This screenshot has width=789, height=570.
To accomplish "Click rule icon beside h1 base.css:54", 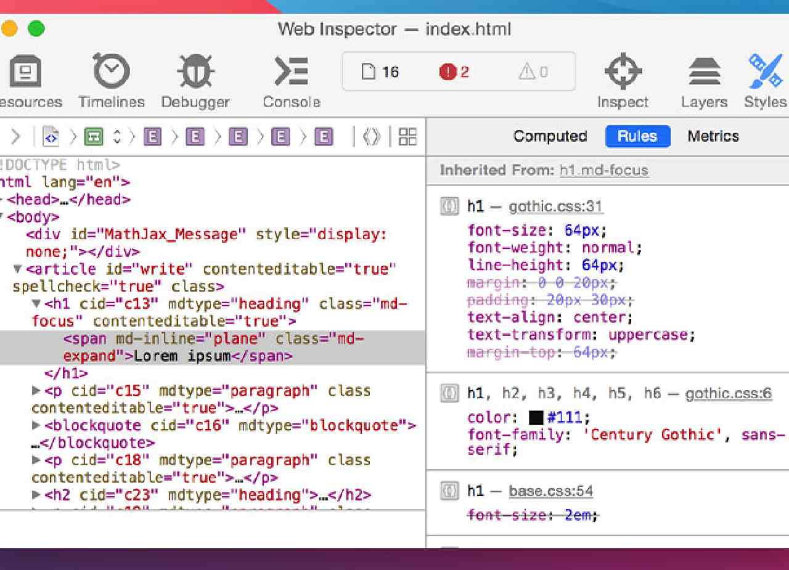I will coord(450,491).
